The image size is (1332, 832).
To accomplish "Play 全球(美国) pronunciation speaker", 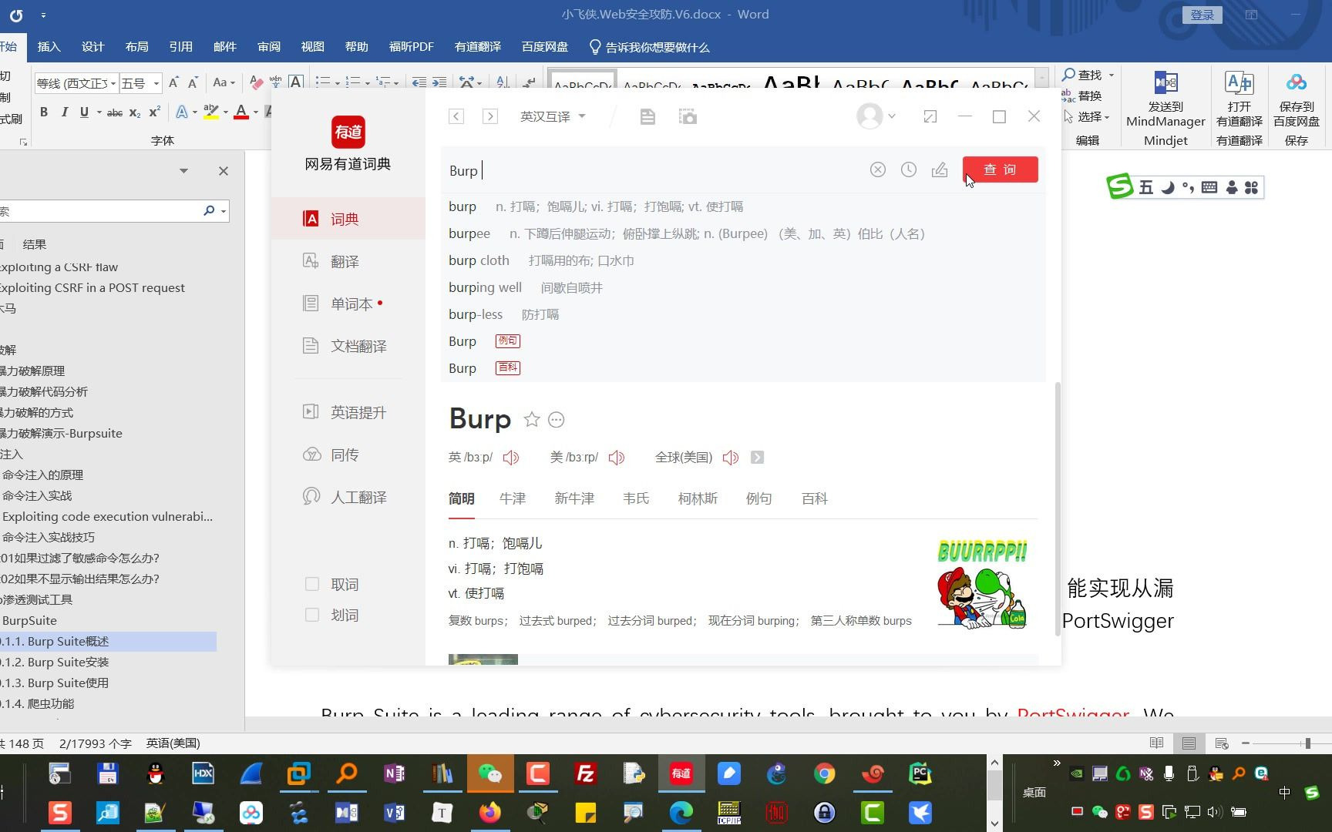I will (x=731, y=458).
